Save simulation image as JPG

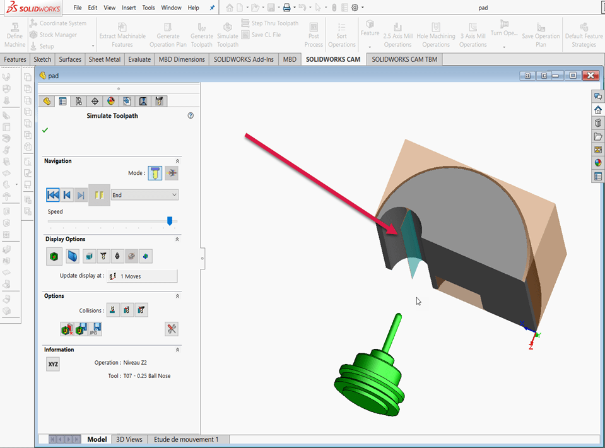click(x=95, y=329)
